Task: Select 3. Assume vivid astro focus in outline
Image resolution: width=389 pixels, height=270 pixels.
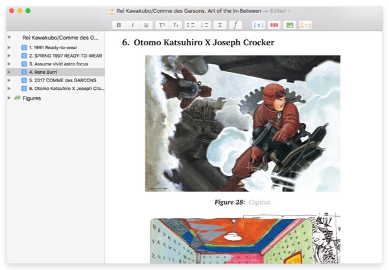Action: [58, 64]
